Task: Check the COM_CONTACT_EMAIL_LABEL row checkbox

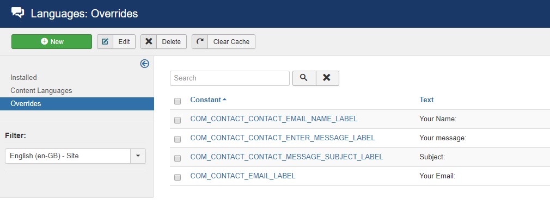Action: tap(178, 177)
